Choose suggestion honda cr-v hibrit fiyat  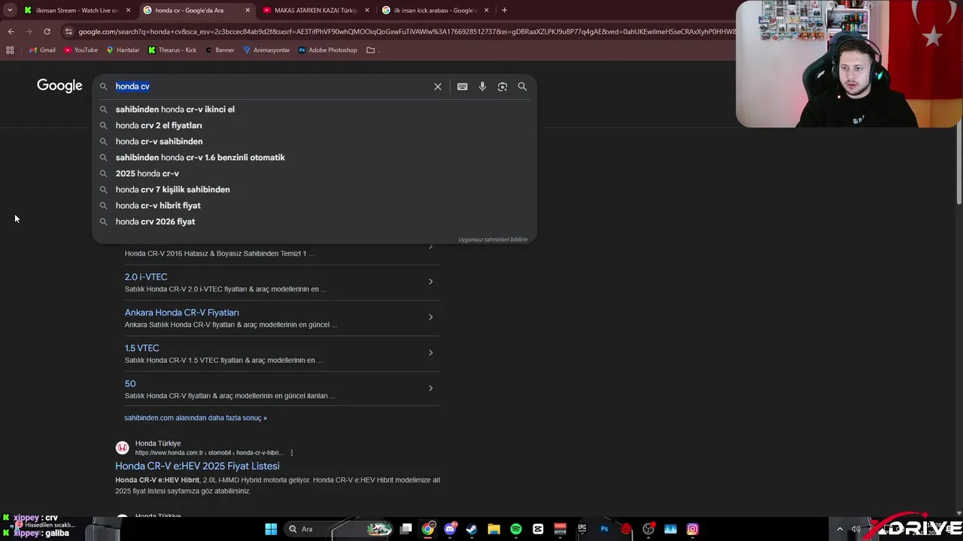pyautogui.click(x=314, y=206)
